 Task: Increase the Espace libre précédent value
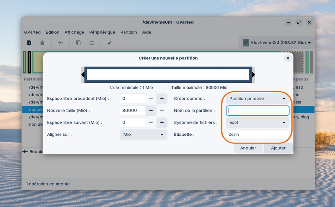(x=162, y=99)
